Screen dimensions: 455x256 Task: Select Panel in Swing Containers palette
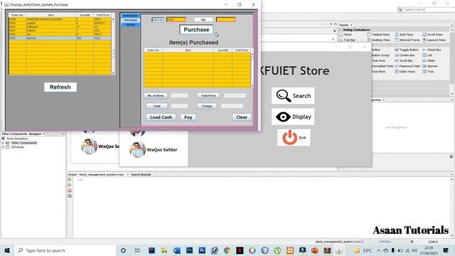tap(346, 35)
